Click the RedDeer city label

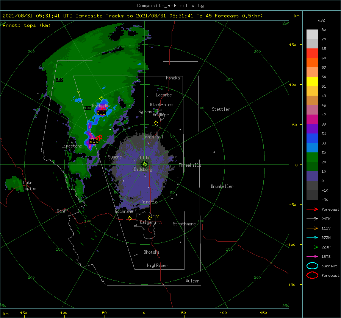point(161,115)
